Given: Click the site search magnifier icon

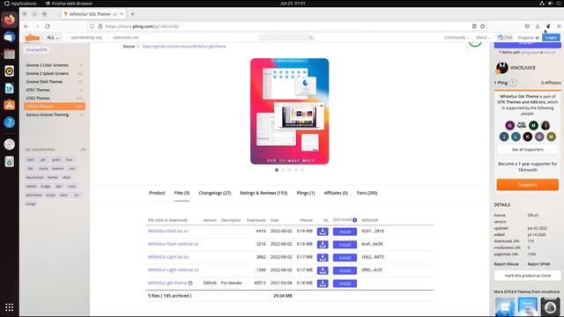Looking at the screenshot, I should [311, 37].
